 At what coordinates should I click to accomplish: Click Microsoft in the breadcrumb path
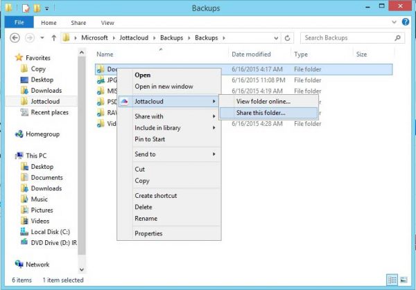tap(94, 38)
